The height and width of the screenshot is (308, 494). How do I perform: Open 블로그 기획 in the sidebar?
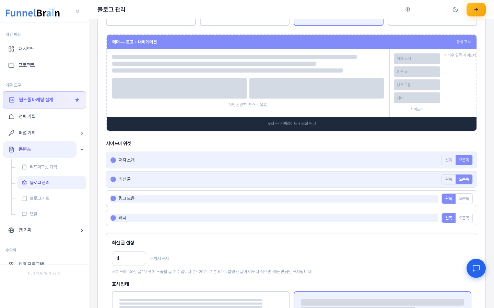click(x=52, y=198)
